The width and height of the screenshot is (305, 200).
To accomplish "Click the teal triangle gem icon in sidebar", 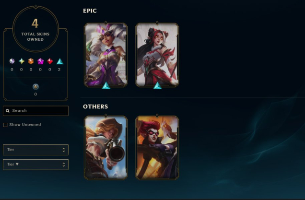I will click(60, 61).
